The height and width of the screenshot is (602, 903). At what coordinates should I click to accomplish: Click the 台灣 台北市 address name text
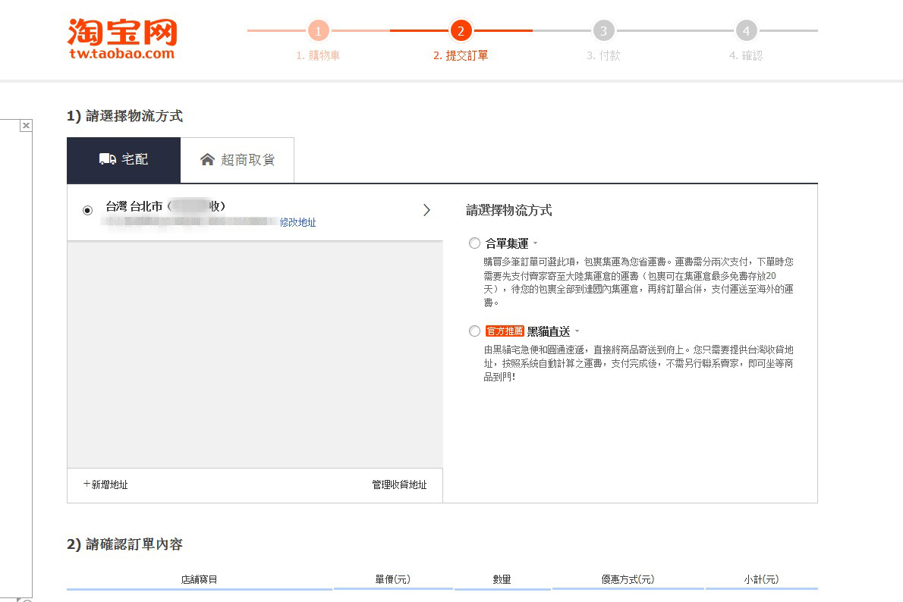tap(165, 207)
